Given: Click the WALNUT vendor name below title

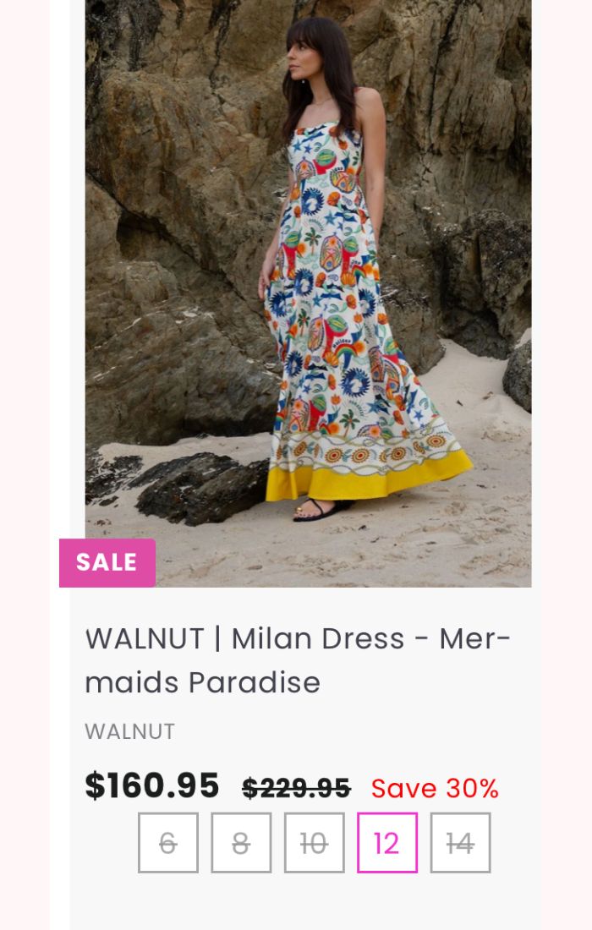Looking at the screenshot, I should coord(130,731).
